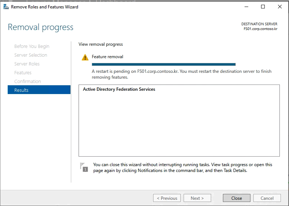289x206 pixels.
Task: Select Features step in sidebar
Action: point(23,73)
